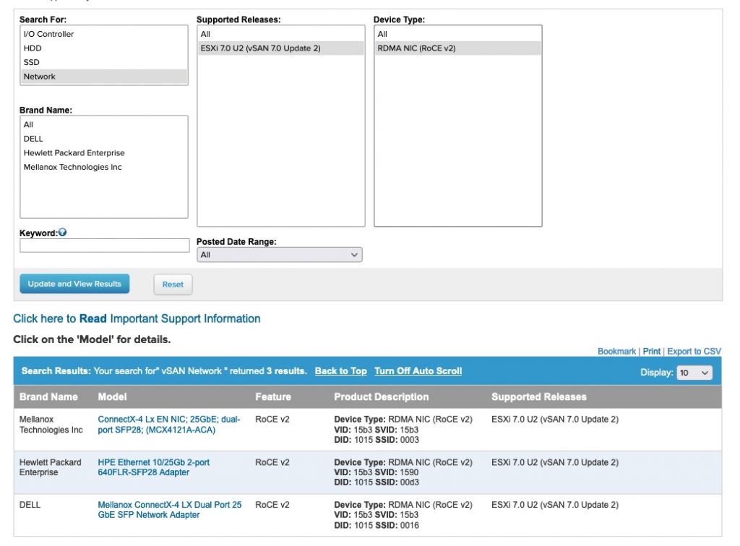740x546 pixels.
Task: Open the Display results count dropdown
Action: [x=694, y=373]
